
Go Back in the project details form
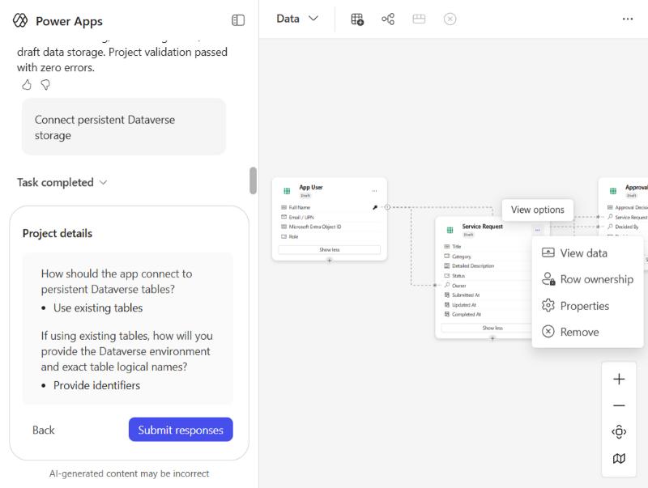44,430
